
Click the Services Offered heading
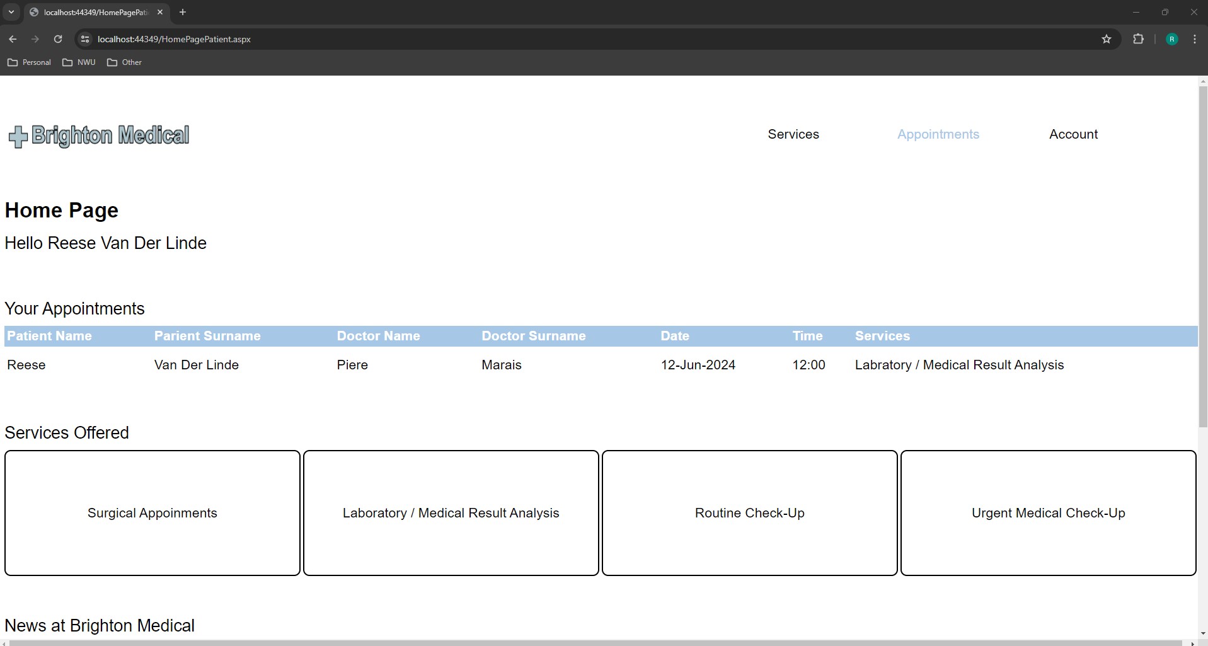click(x=67, y=433)
